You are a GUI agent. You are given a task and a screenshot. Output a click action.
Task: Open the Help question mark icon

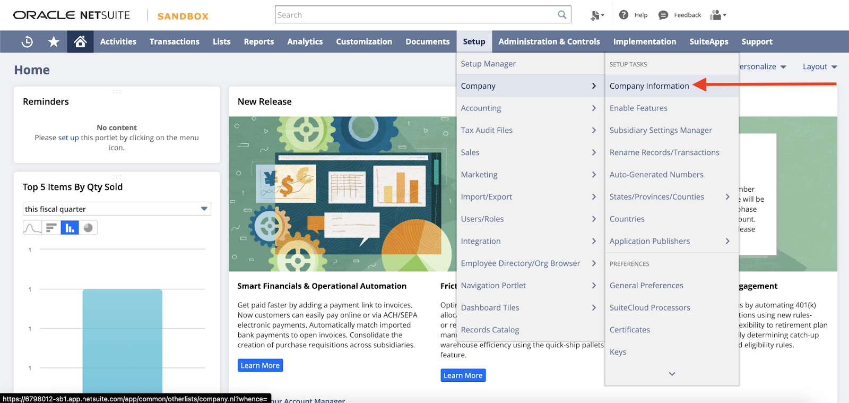624,15
